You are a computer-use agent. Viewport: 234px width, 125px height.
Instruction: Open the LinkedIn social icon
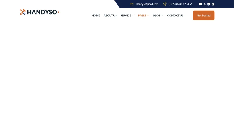213,4
